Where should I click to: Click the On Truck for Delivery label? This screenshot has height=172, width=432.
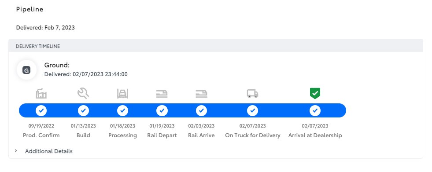coord(253,135)
